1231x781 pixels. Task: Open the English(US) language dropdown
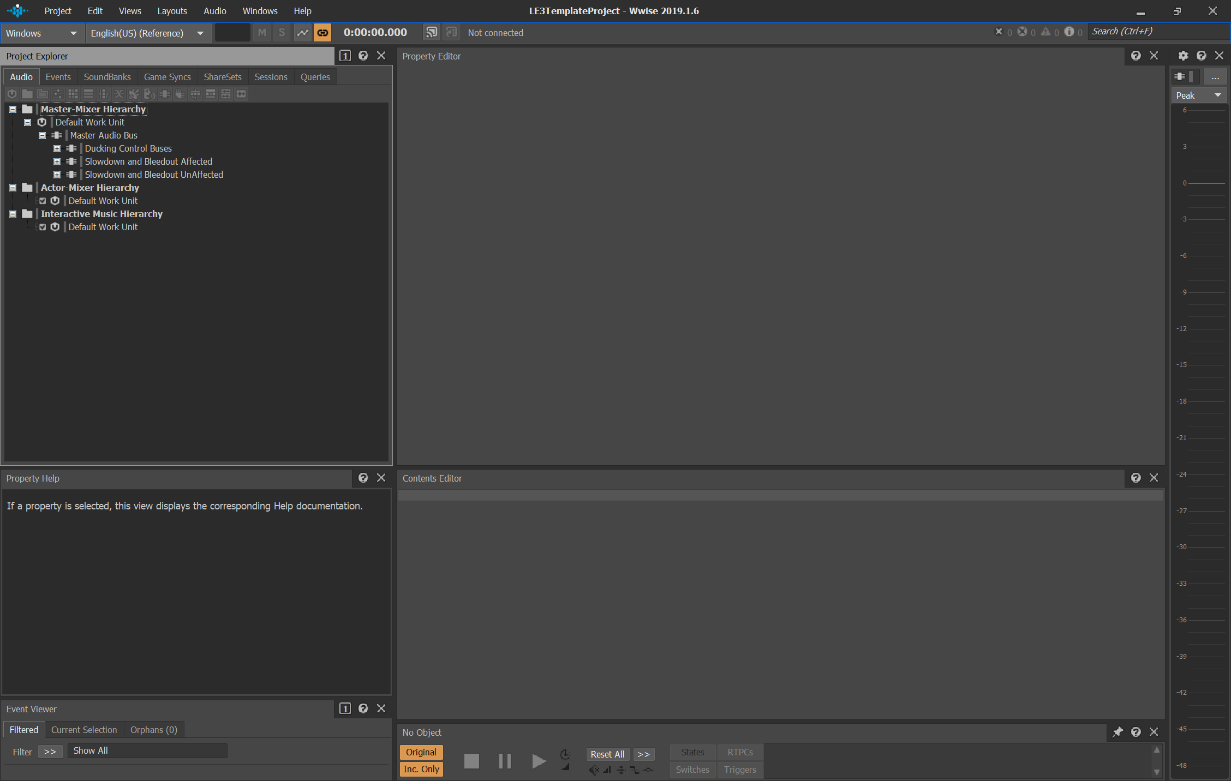pyautogui.click(x=148, y=33)
